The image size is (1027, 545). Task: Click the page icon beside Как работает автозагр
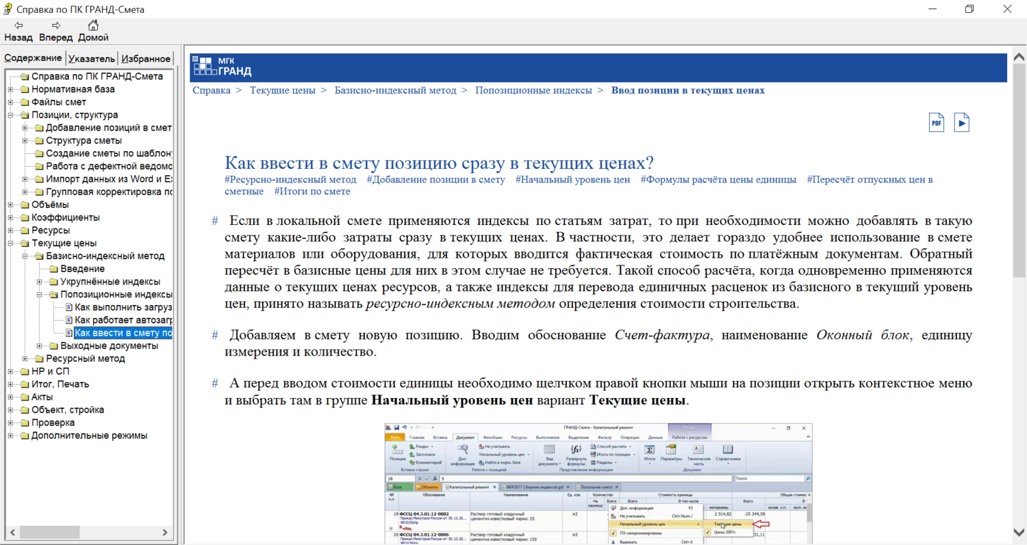[x=68, y=320]
